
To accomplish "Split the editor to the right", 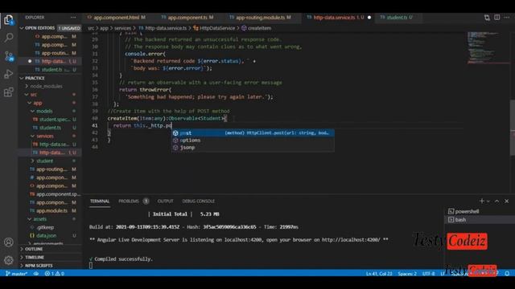I will [497, 18].
